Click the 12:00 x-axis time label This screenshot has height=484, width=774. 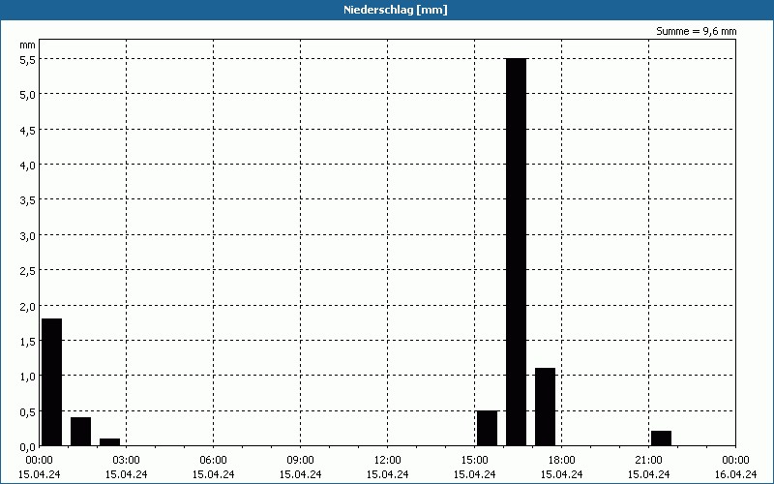[x=388, y=461]
